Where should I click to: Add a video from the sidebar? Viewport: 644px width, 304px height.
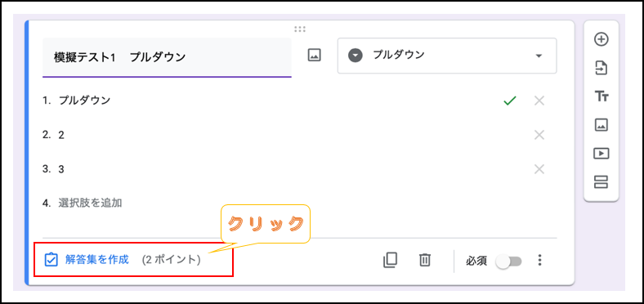click(602, 154)
